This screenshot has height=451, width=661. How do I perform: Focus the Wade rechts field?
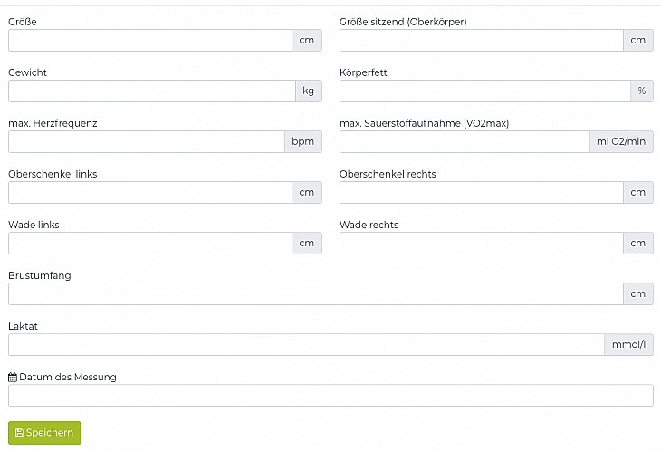coord(481,244)
